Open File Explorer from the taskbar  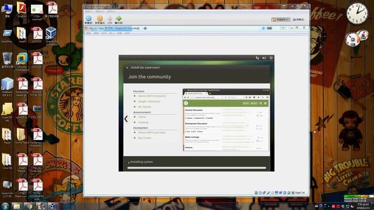(16, 206)
